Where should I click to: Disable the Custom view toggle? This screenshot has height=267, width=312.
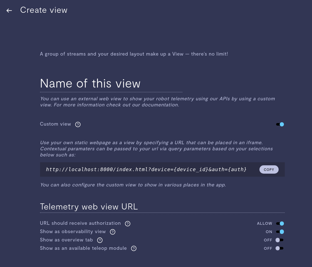point(280,124)
